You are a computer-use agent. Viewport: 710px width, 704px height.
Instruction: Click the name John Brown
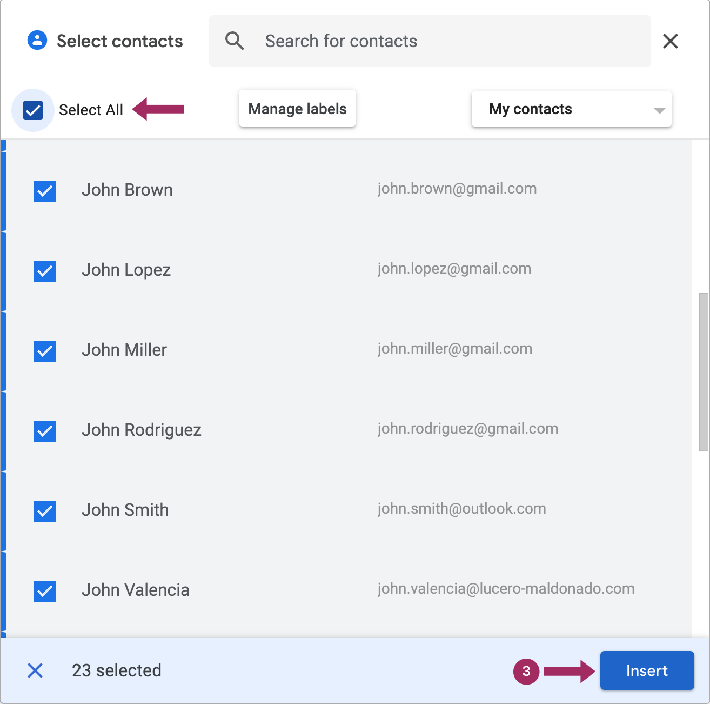[128, 190]
